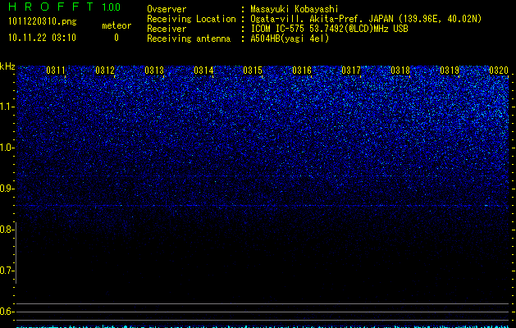Click the Receiving antenna label

[189, 39]
